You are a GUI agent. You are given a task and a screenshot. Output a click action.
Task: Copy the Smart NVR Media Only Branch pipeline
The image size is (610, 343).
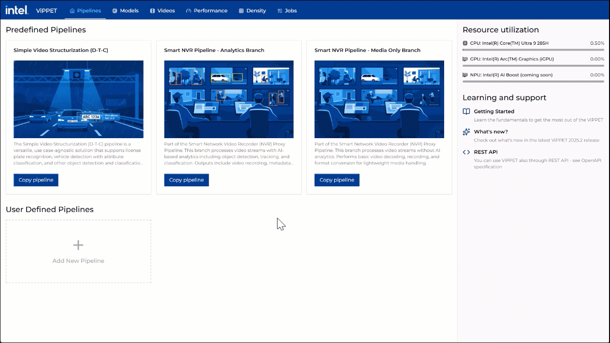(x=337, y=180)
